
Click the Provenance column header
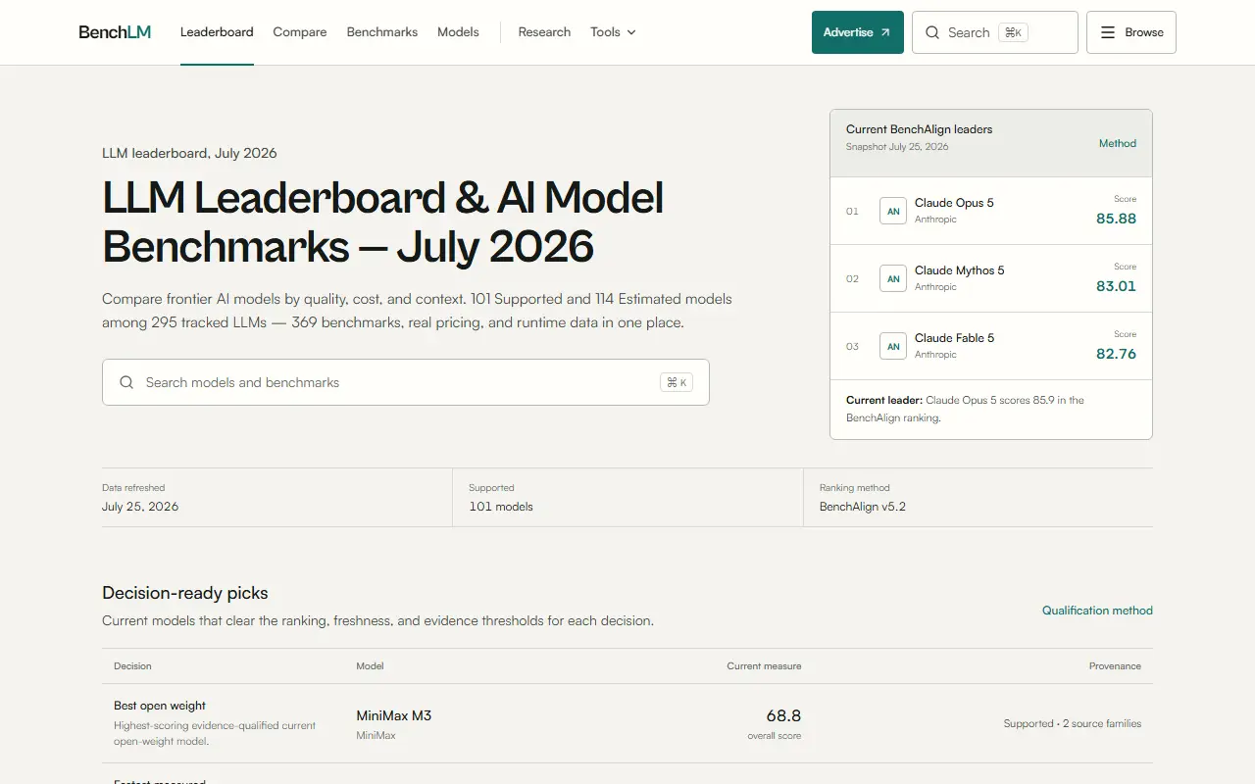[x=1115, y=666]
